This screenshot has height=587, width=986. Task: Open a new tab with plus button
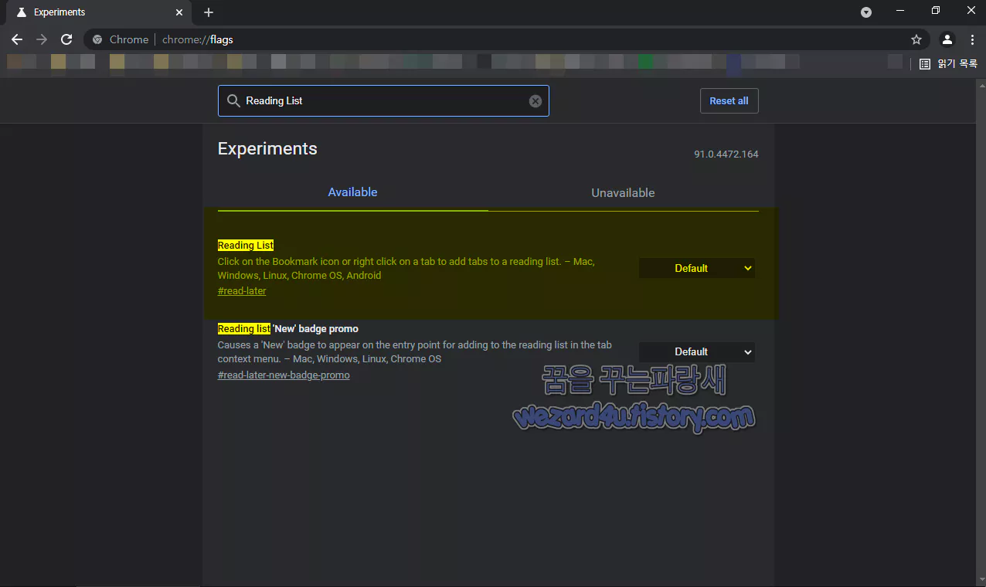click(209, 12)
